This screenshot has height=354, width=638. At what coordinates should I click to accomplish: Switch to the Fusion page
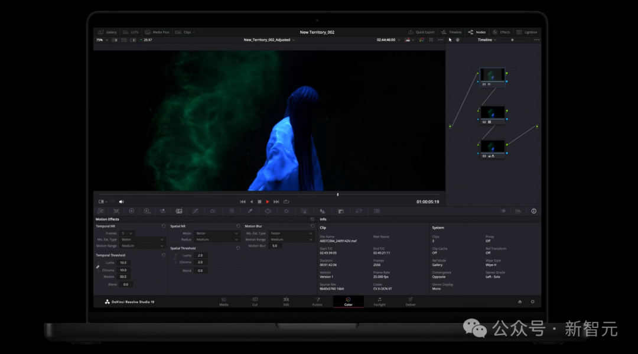coord(317,301)
